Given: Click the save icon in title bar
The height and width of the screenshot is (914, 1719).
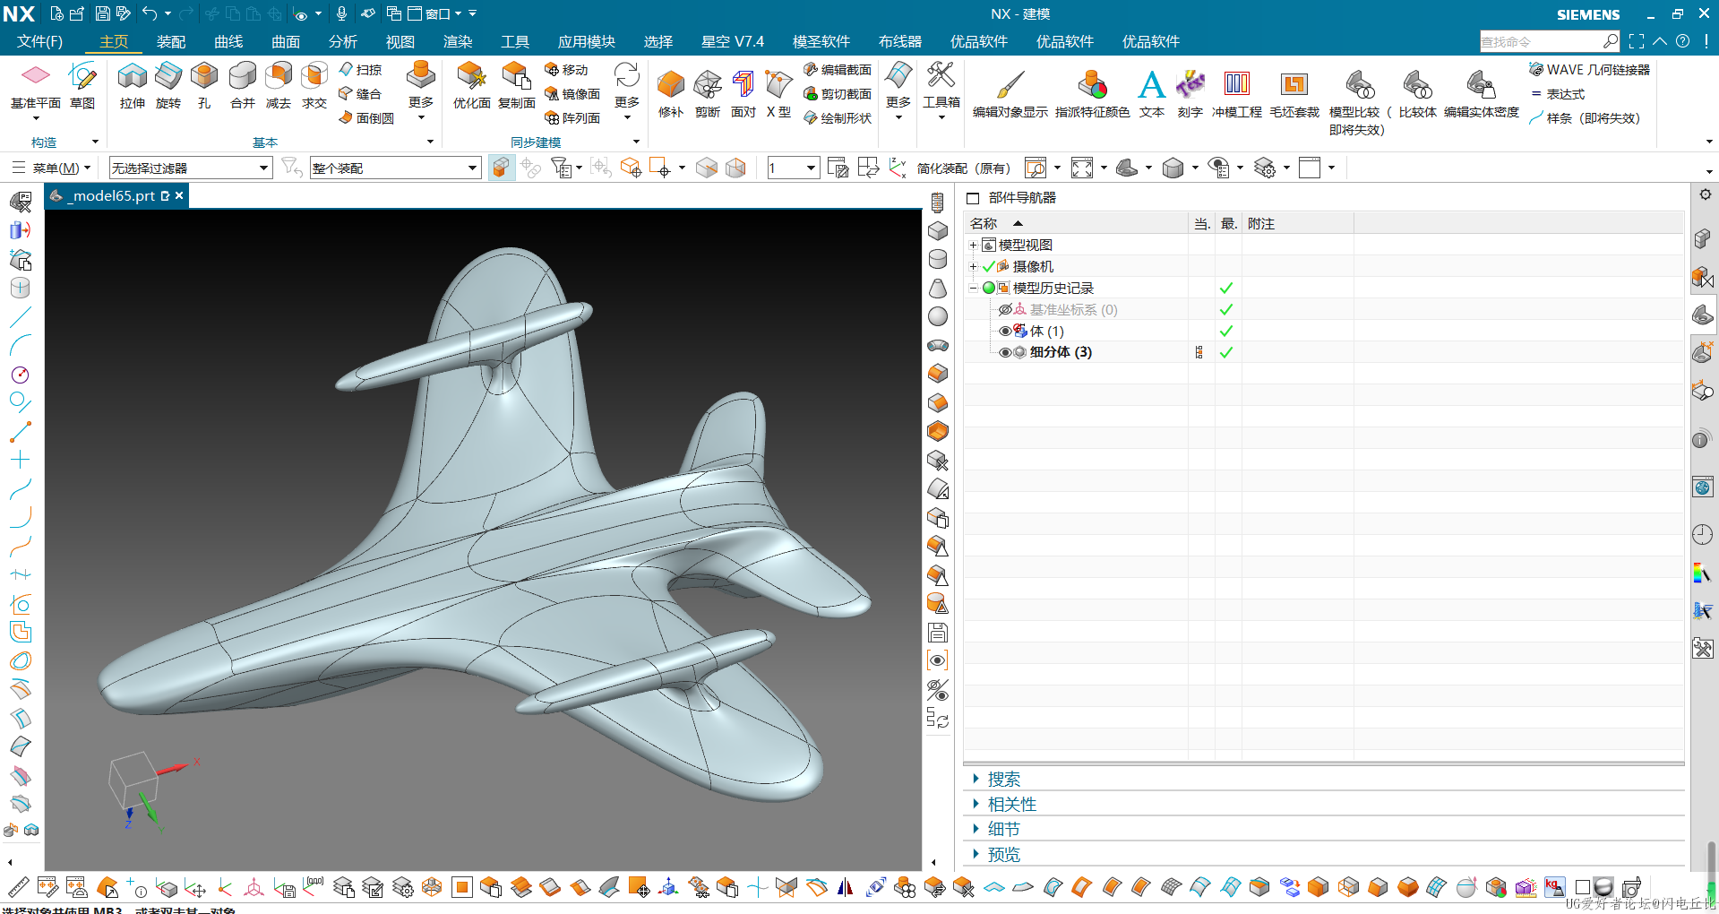Looking at the screenshot, I should pyautogui.click(x=102, y=13).
